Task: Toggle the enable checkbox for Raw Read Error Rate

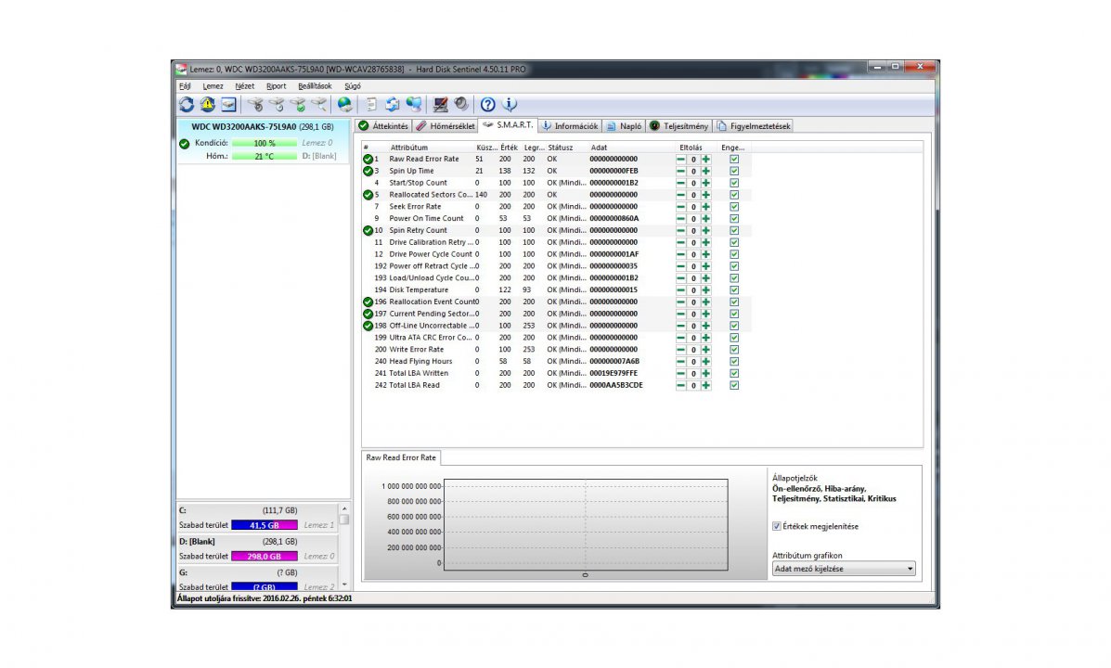Action: [x=734, y=160]
